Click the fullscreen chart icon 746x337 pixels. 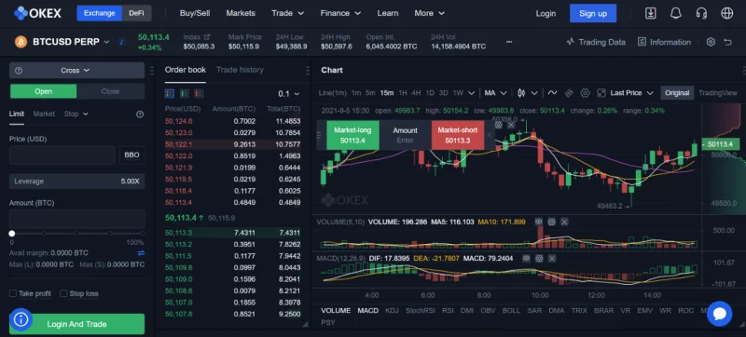click(601, 93)
